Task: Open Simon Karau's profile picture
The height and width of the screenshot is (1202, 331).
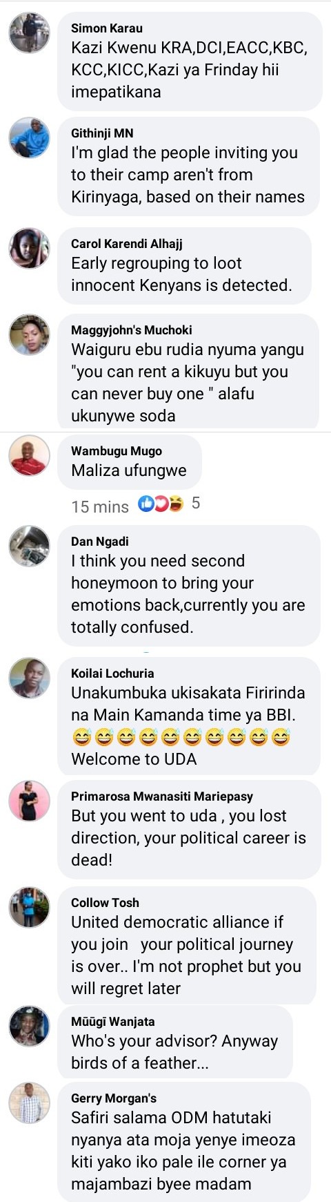Action: (29, 32)
